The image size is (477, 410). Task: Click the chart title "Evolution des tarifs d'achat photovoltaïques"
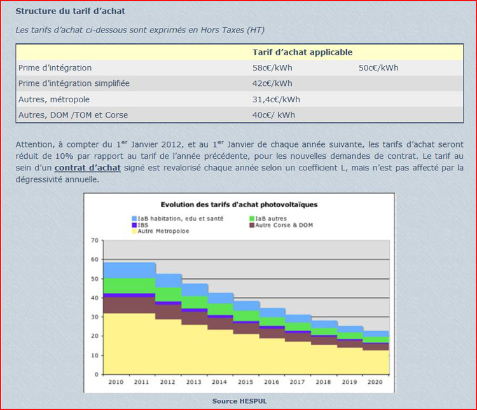238,205
